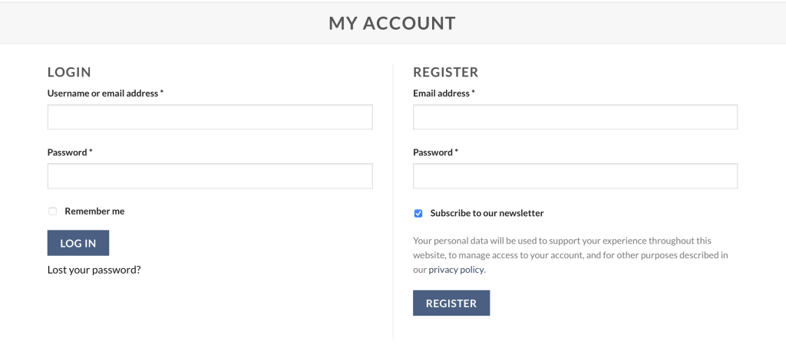Focus the Password field in the Login form
Viewport: 786px width, 344px height.
(210, 176)
